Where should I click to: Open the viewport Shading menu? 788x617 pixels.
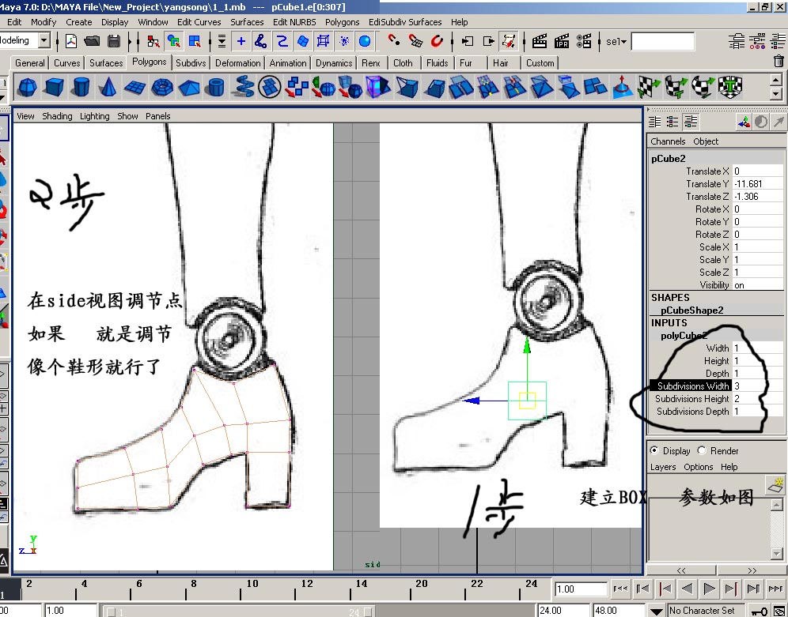pos(57,116)
